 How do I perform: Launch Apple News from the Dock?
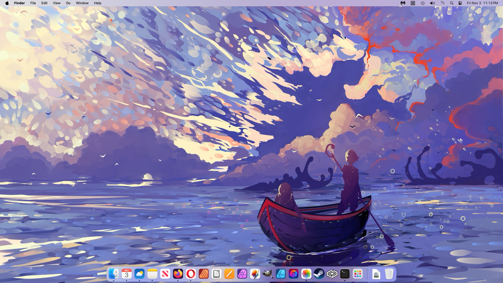click(x=165, y=274)
